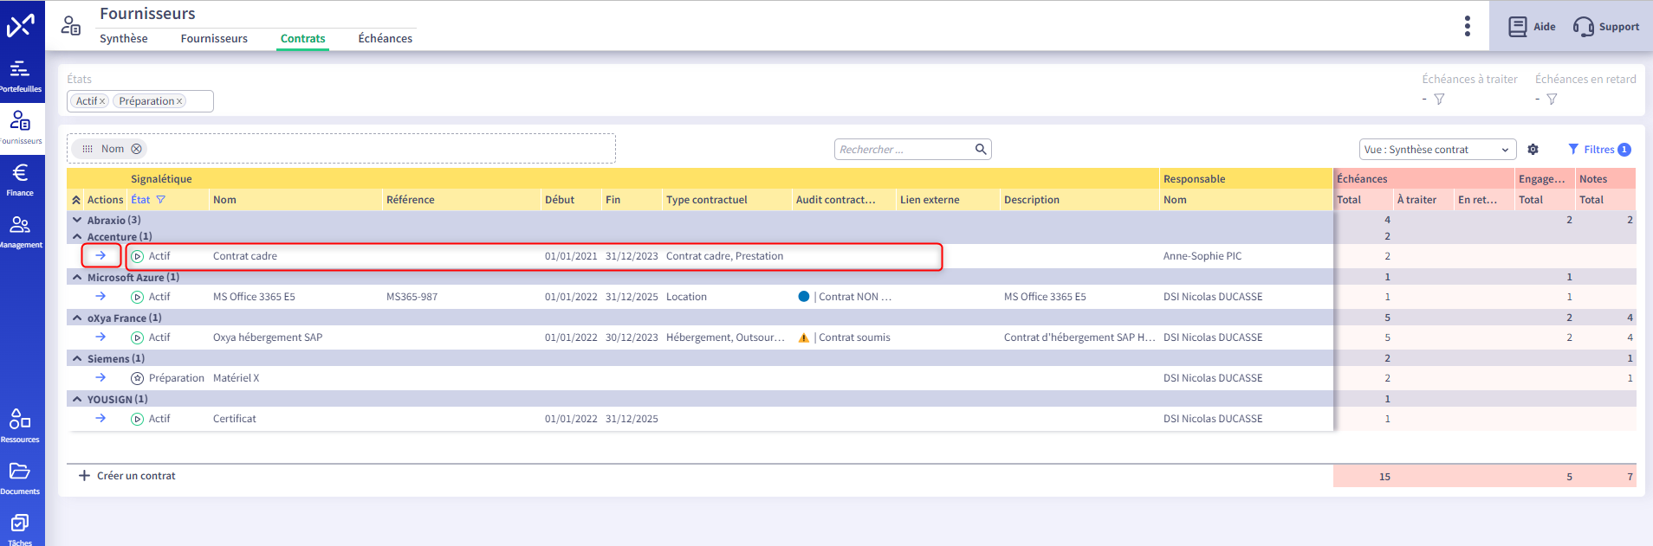Click the blue audit dot for Contrat NON
The image size is (1653, 546).
coord(804,296)
